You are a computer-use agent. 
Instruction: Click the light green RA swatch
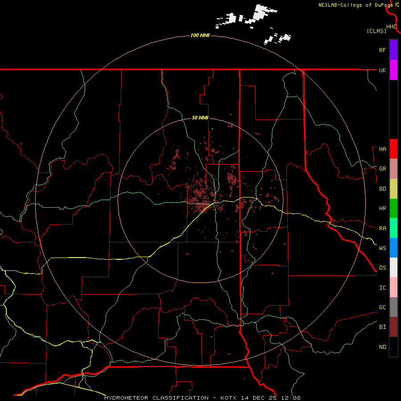point(393,228)
